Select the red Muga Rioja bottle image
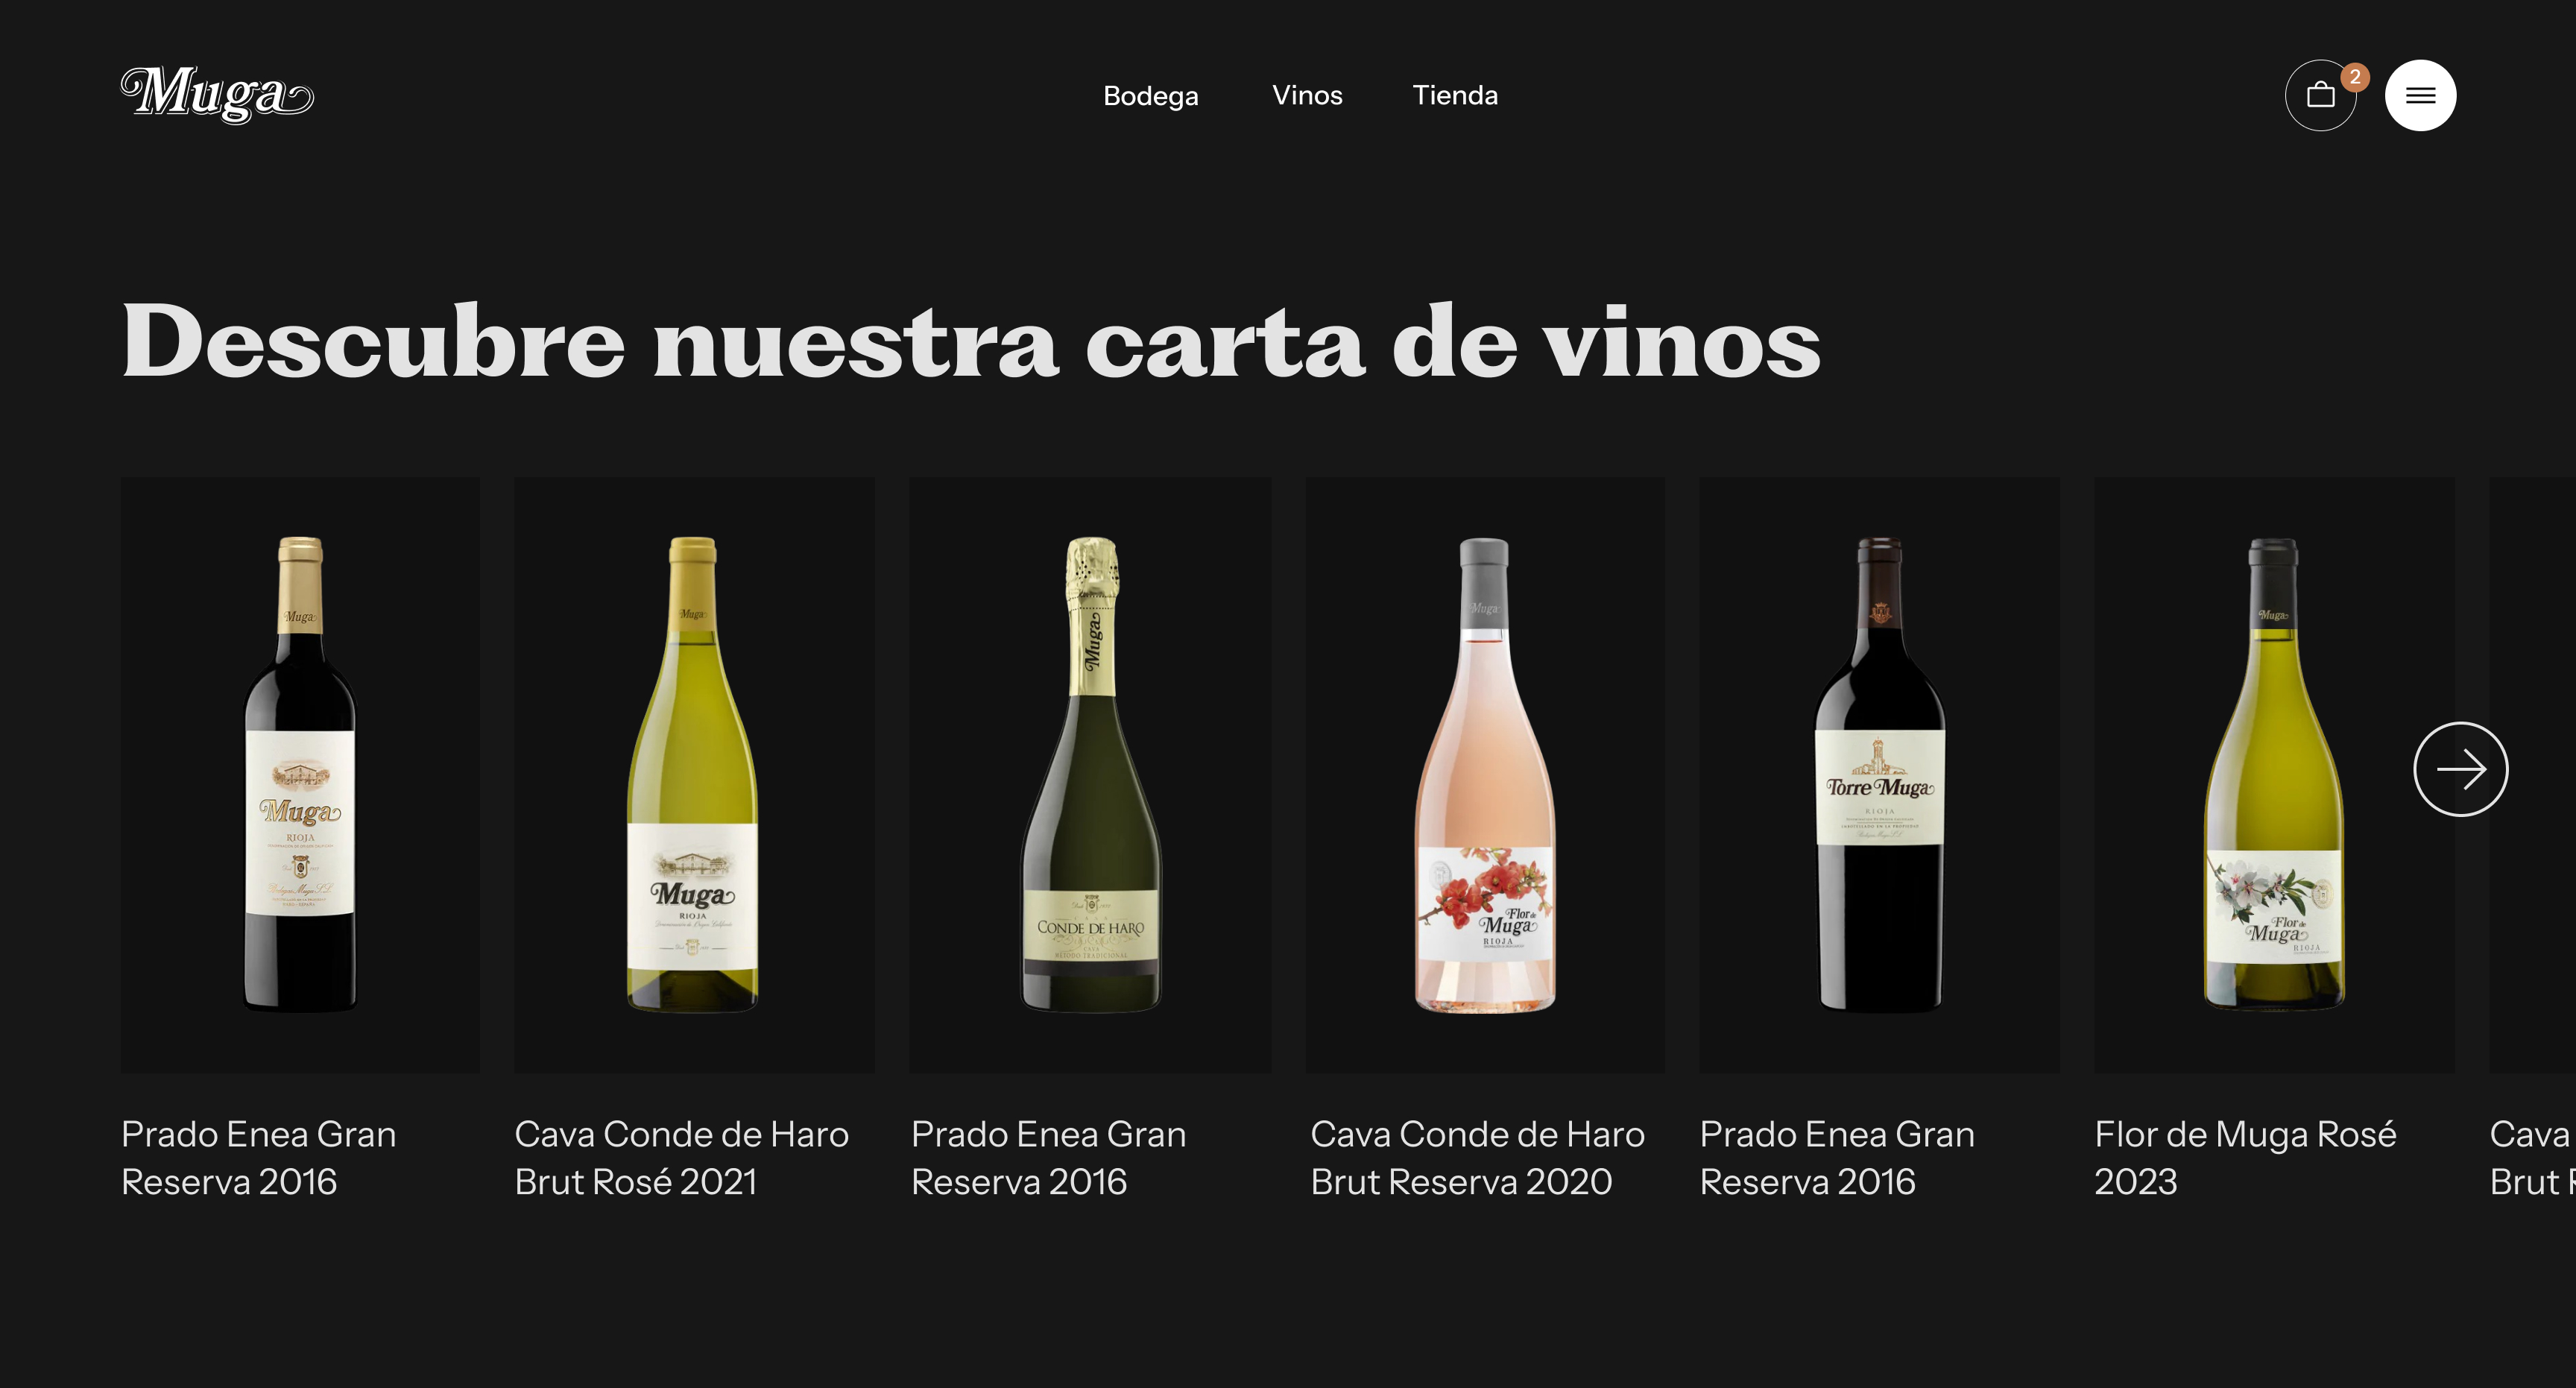The image size is (2576, 1388). point(300,775)
